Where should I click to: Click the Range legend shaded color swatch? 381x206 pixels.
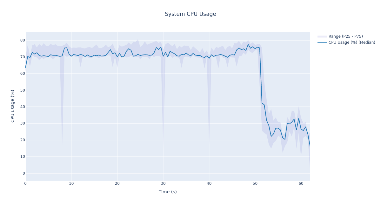pyautogui.click(x=322, y=36)
